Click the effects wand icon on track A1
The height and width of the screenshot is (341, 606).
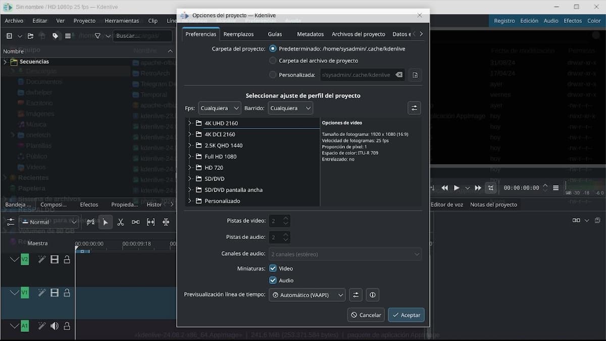(x=42, y=326)
